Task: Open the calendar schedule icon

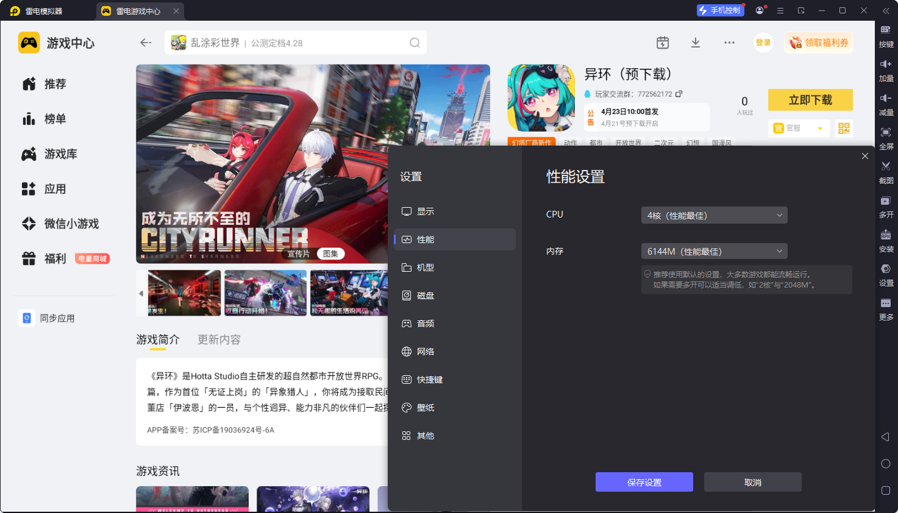Action: (663, 43)
